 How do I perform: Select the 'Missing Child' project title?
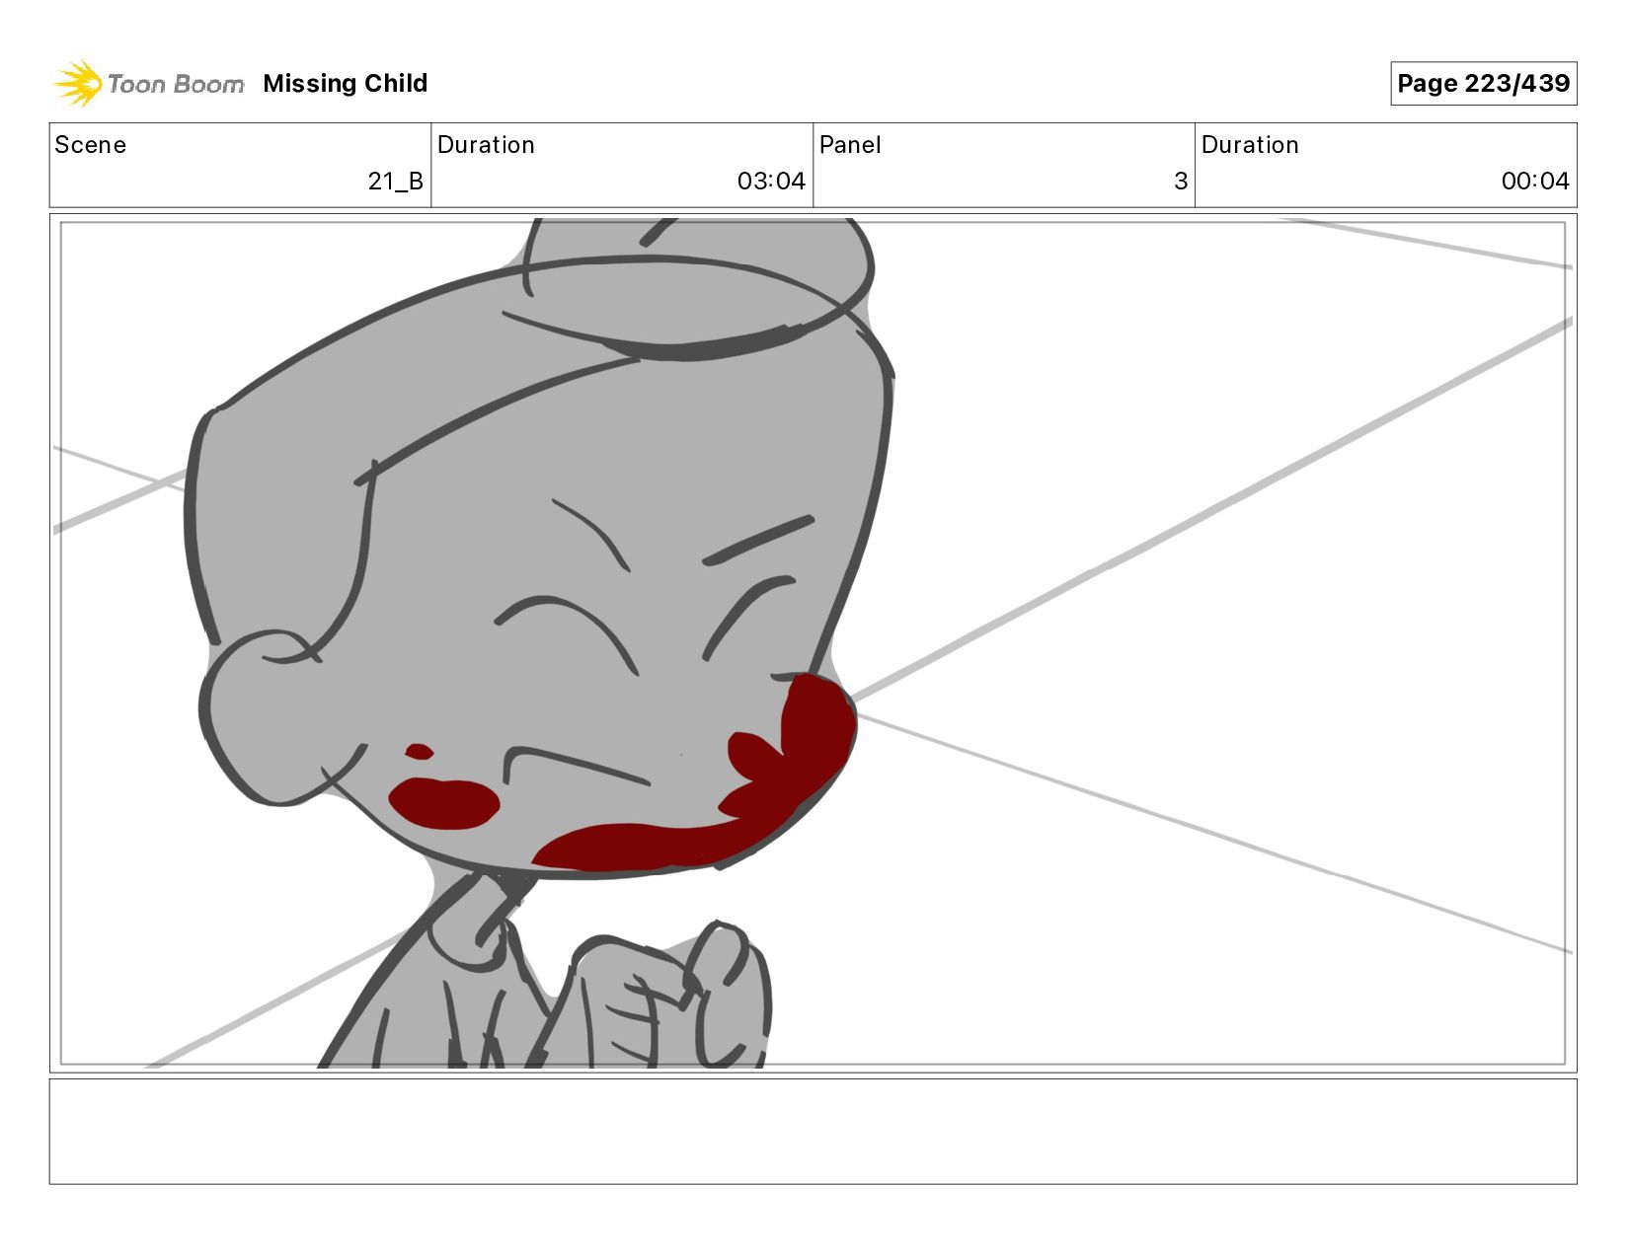(x=346, y=84)
